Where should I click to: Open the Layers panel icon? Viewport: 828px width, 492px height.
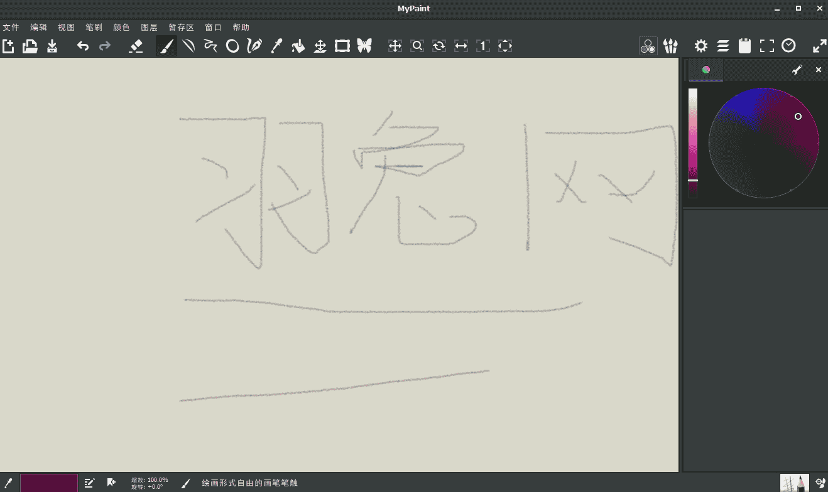pyautogui.click(x=723, y=46)
